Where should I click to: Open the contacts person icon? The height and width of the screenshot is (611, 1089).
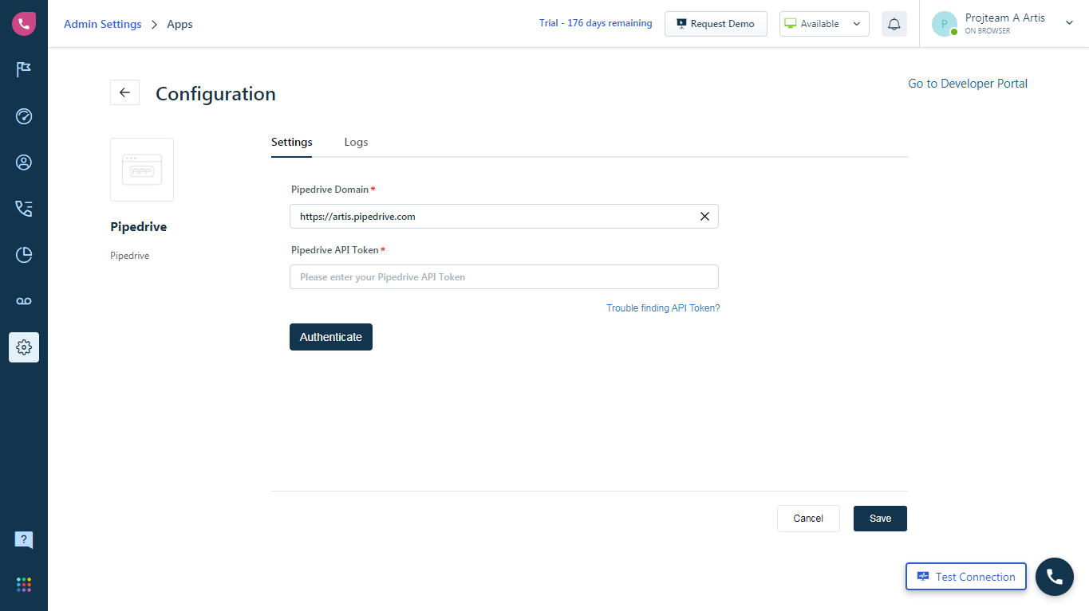[24, 163]
